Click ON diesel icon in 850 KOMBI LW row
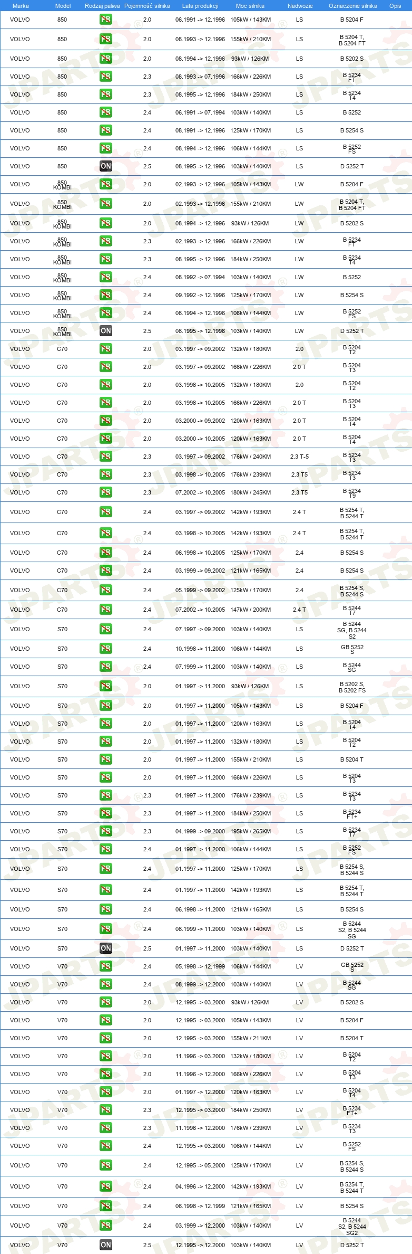 (x=105, y=331)
